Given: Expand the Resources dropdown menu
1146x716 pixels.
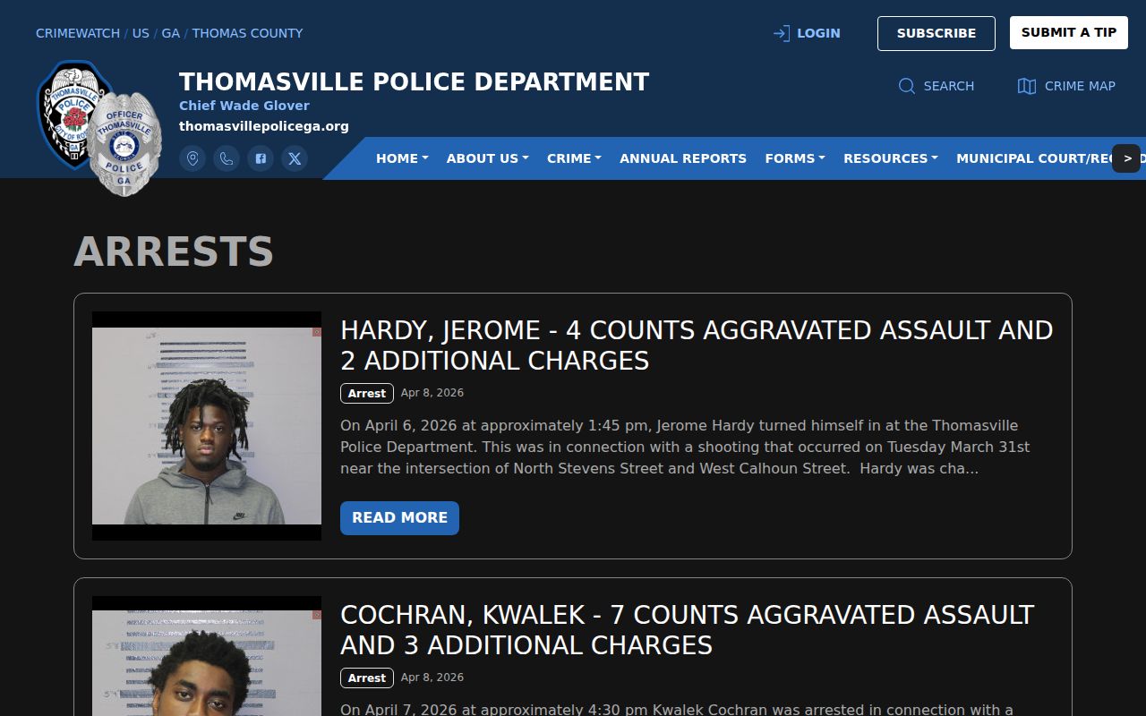Looking at the screenshot, I should [891, 158].
